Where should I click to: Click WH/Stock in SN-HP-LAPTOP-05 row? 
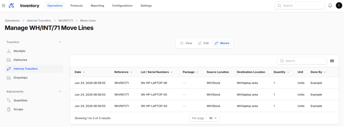(213, 94)
